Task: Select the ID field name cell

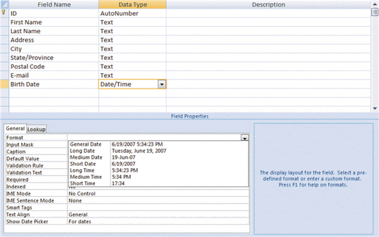Action: pos(54,14)
